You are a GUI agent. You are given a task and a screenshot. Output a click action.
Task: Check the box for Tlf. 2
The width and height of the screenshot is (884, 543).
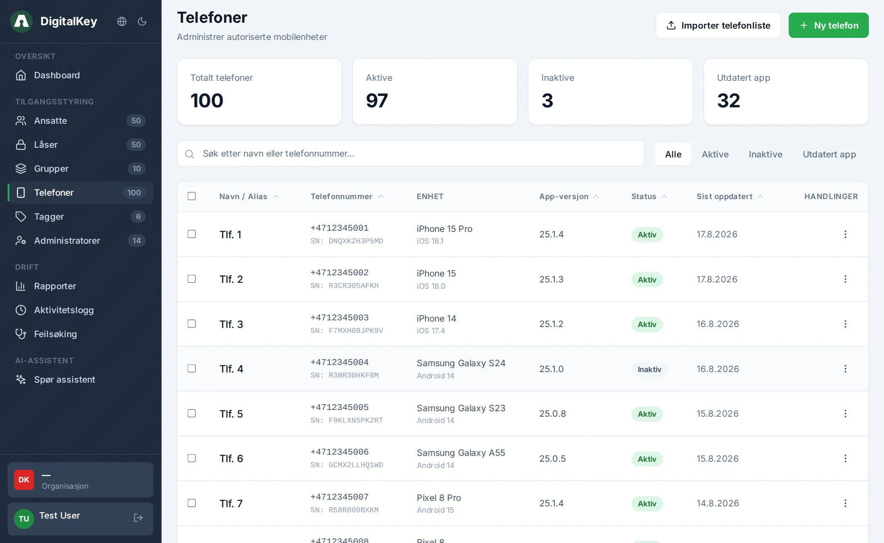[x=192, y=279]
